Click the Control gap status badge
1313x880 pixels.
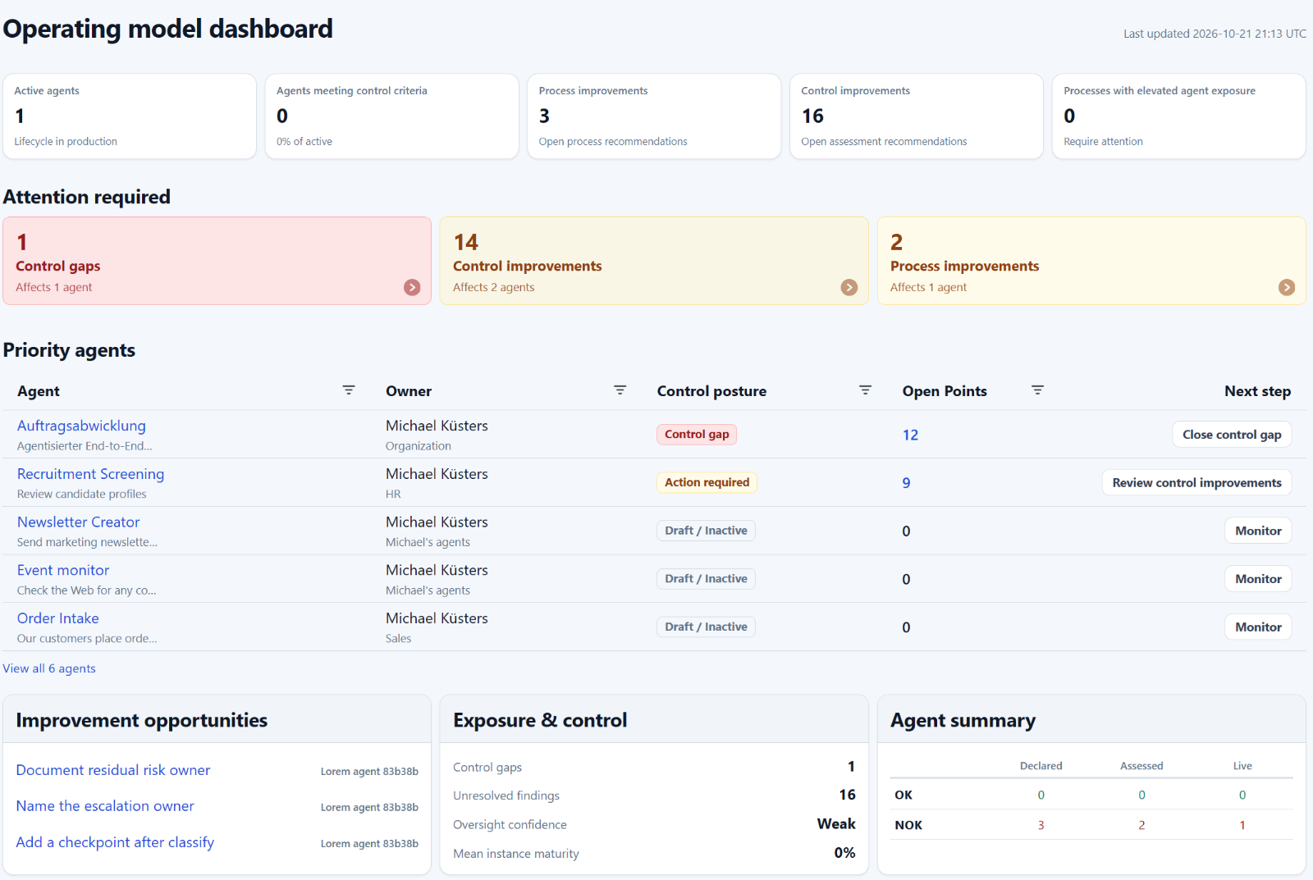click(697, 435)
